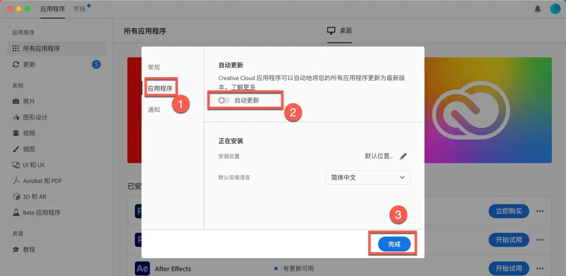Screen dimensions: 566x276
Task: Select the Acrobat 和 PDF category
Action: click(41, 180)
